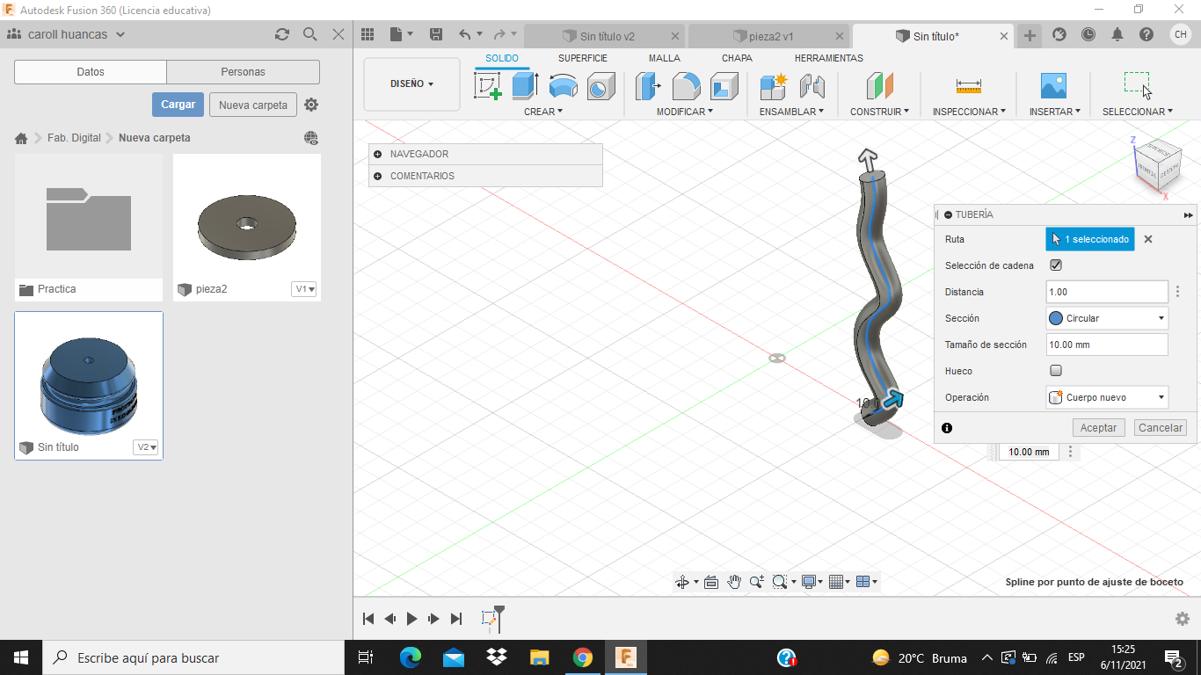Click the Select window icon
The height and width of the screenshot is (675, 1201).
pos(1137,85)
